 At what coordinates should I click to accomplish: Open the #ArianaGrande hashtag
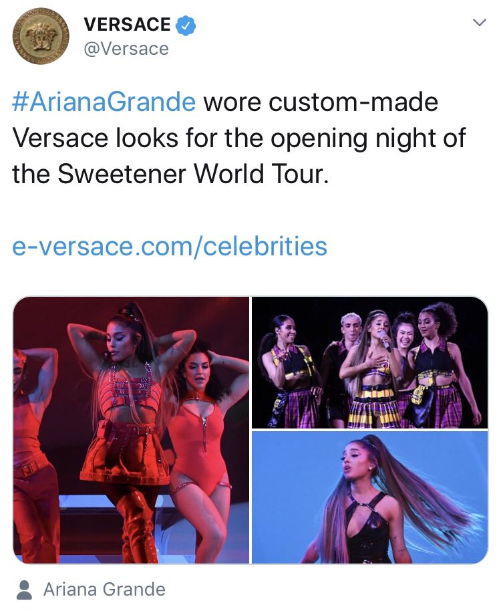click(x=104, y=102)
